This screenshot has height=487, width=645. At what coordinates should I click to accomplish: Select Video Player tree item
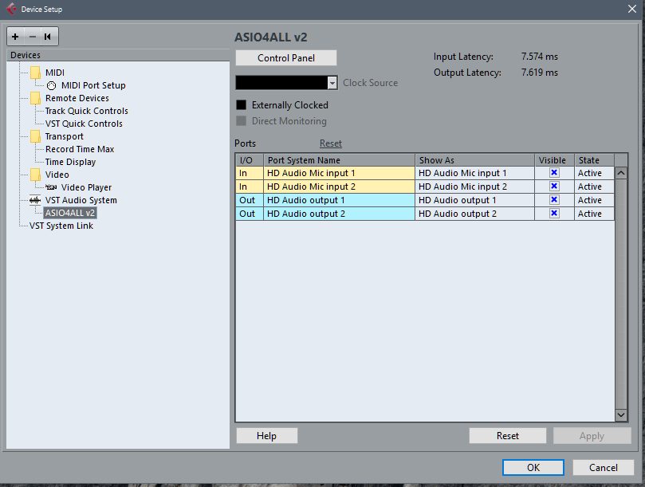pyautogui.click(x=86, y=187)
